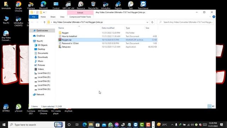Open Any Video Converter desktop shortcut
Viewport: 227px width, 128px height.
(6, 36)
